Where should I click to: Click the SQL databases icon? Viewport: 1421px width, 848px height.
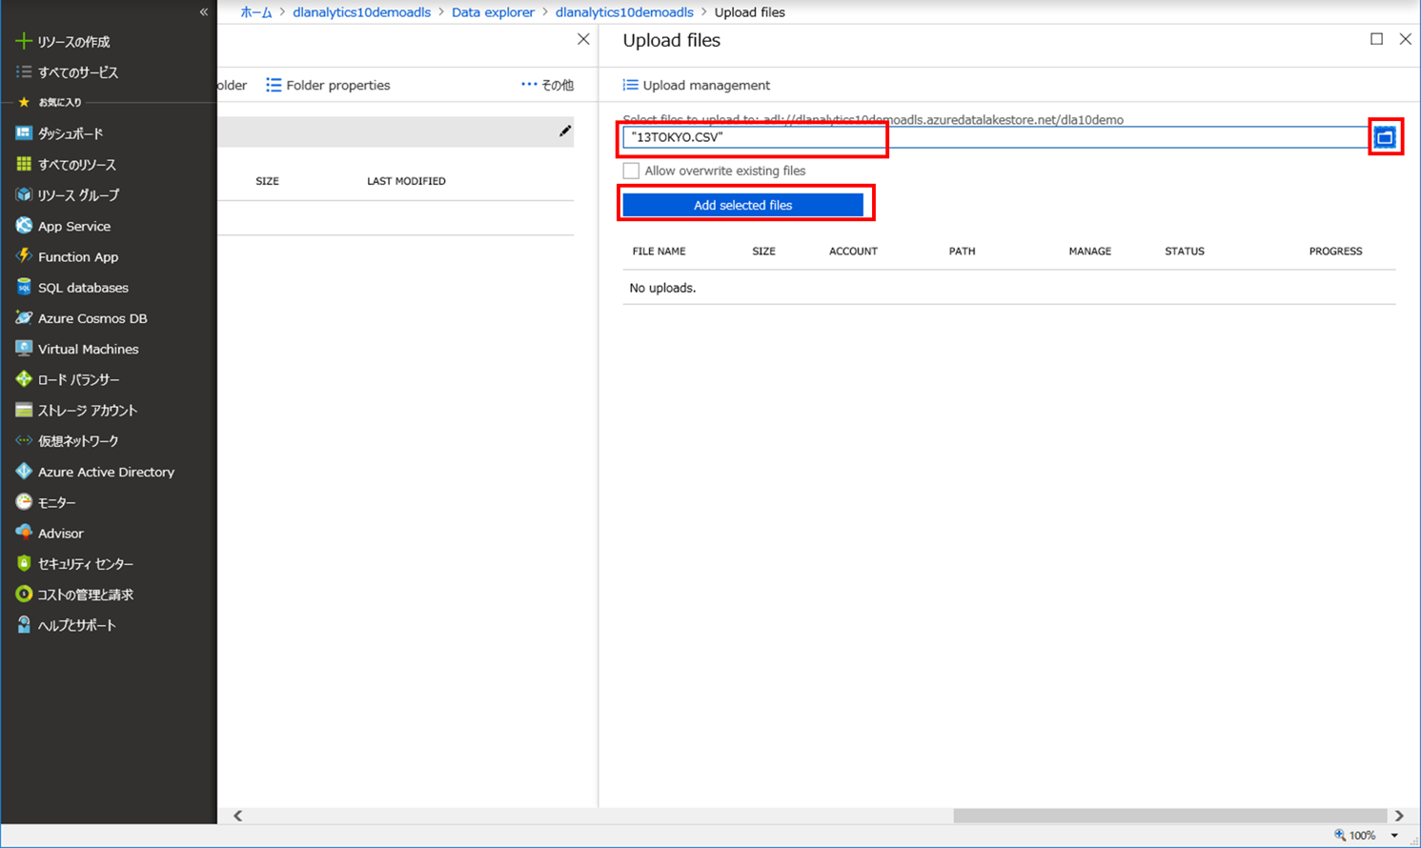coord(24,287)
